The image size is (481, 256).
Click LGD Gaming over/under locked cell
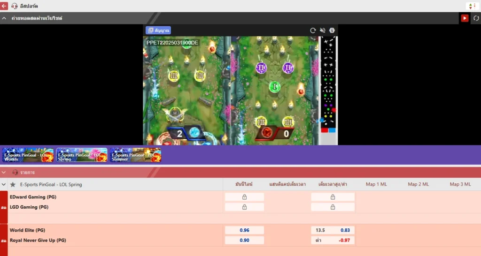[333, 207]
